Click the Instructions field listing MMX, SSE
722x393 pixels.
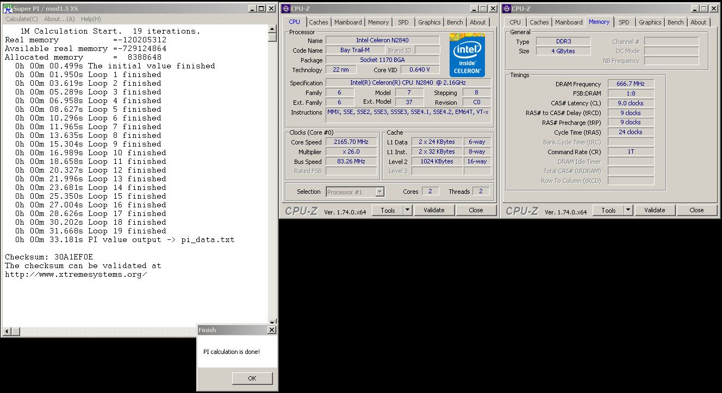pyautogui.click(x=408, y=116)
